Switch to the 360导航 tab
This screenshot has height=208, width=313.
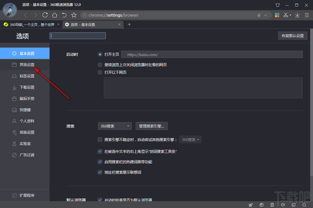pos(32,24)
